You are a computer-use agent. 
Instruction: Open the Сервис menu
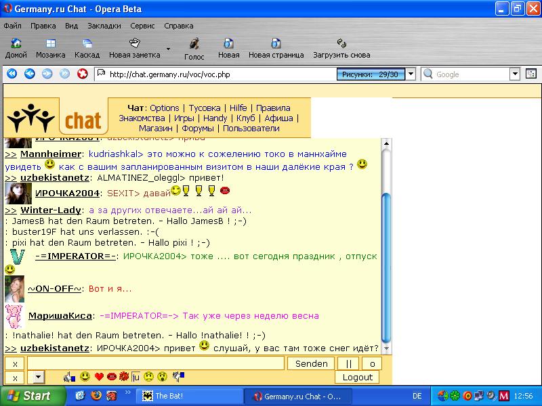(x=142, y=26)
